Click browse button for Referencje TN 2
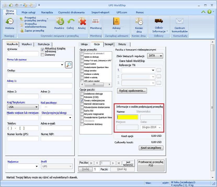Screen dimensions: 217x187 (x=159, y=77)
